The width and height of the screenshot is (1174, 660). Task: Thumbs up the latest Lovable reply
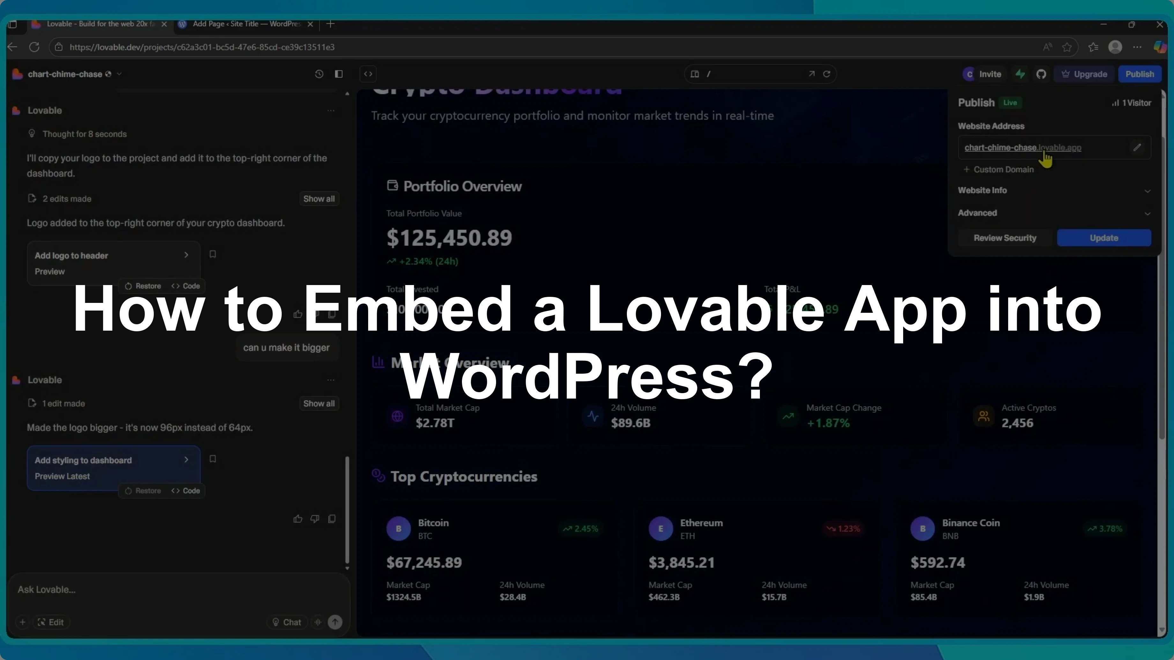(298, 519)
